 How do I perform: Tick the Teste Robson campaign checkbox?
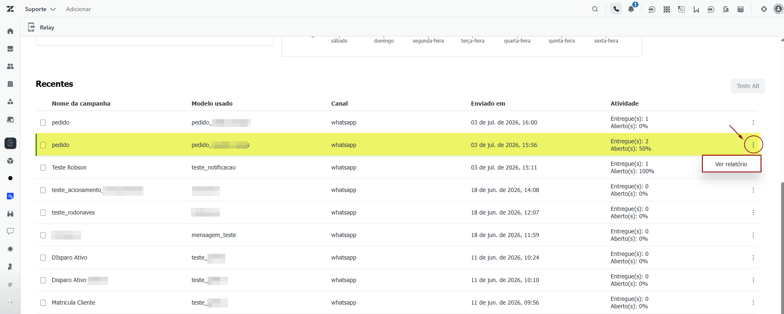coord(43,167)
